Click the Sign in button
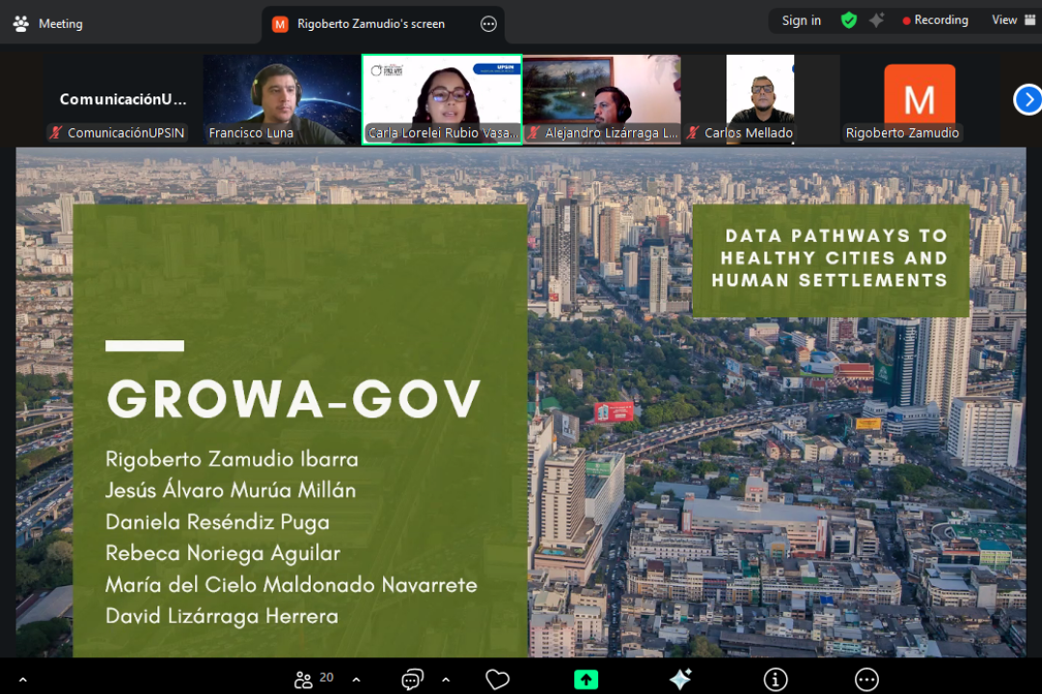 tap(801, 20)
